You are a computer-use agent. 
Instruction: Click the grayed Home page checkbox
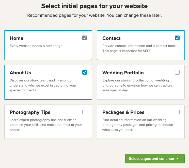[x=85, y=38]
